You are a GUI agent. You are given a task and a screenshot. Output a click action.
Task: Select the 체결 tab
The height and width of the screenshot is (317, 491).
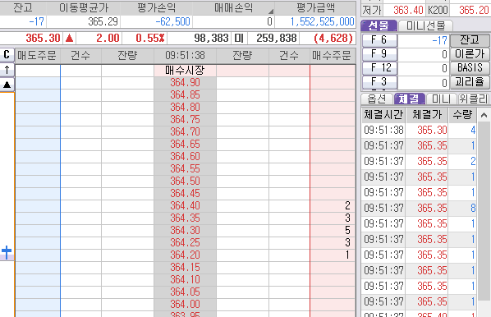coord(409,99)
